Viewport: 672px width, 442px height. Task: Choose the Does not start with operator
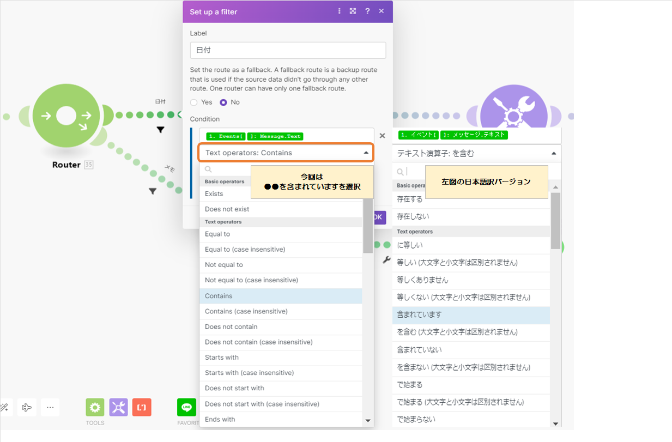(281, 388)
